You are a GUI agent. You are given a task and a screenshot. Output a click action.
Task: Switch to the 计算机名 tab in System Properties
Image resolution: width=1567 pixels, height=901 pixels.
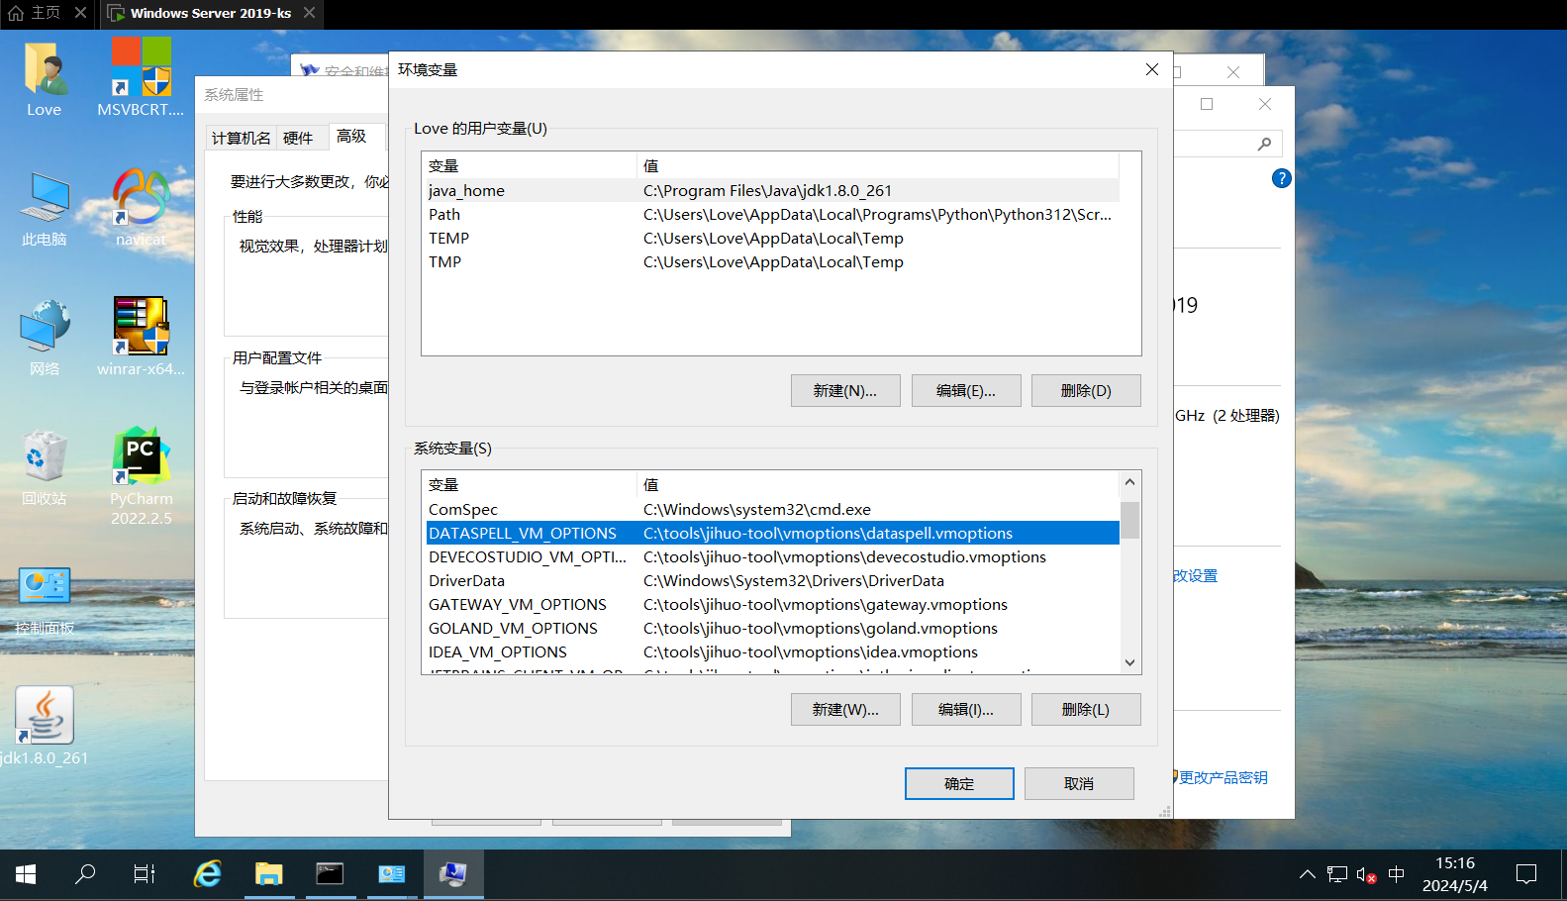point(241,138)
